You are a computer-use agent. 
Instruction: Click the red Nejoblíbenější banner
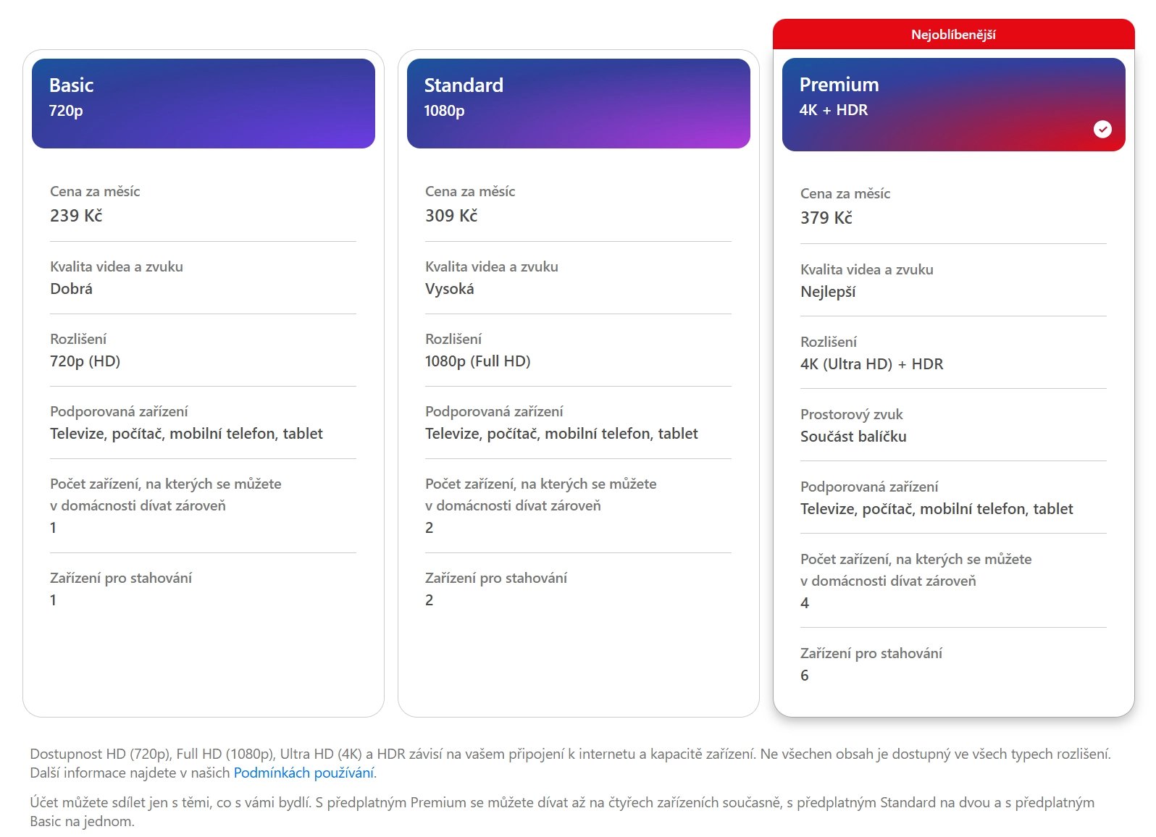pyautogui.click(x=953, y=35)
